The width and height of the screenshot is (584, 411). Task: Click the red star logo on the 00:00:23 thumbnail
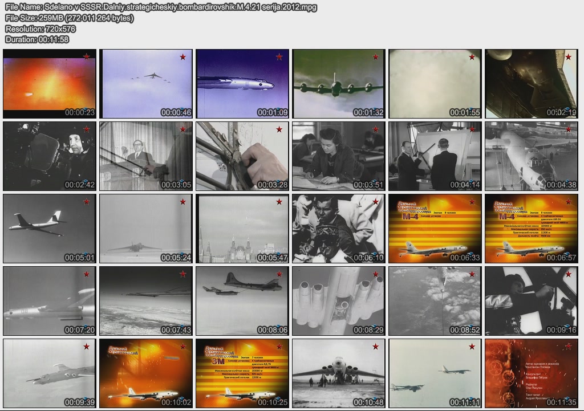pos(86,57)
